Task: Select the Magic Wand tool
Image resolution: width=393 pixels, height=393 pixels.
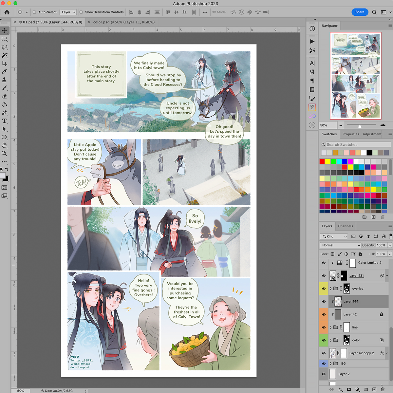Action: pos(4,55)
